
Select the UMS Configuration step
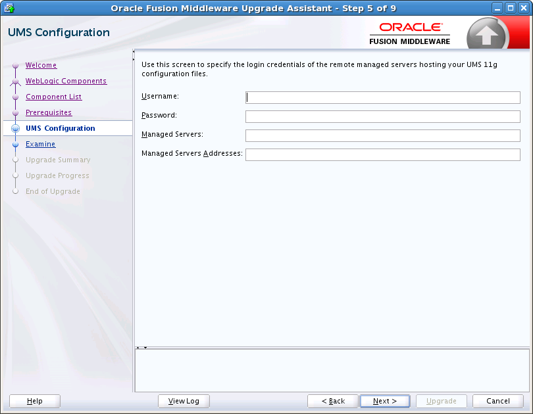(61, 128)
